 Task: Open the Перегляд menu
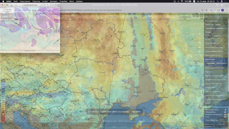[x=36, y=1]
